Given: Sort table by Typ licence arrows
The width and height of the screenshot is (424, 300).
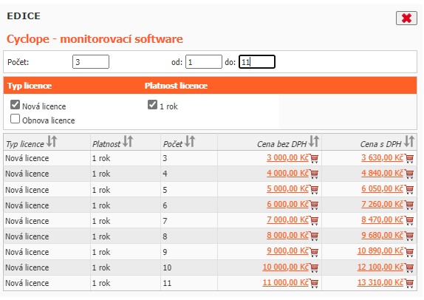Looking at the screenshot, I should (x=52, y=141).
